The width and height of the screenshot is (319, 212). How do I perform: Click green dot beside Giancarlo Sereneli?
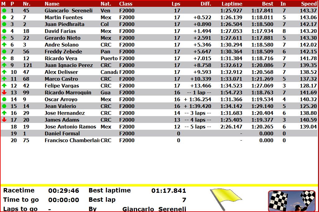tap(4, 11)
